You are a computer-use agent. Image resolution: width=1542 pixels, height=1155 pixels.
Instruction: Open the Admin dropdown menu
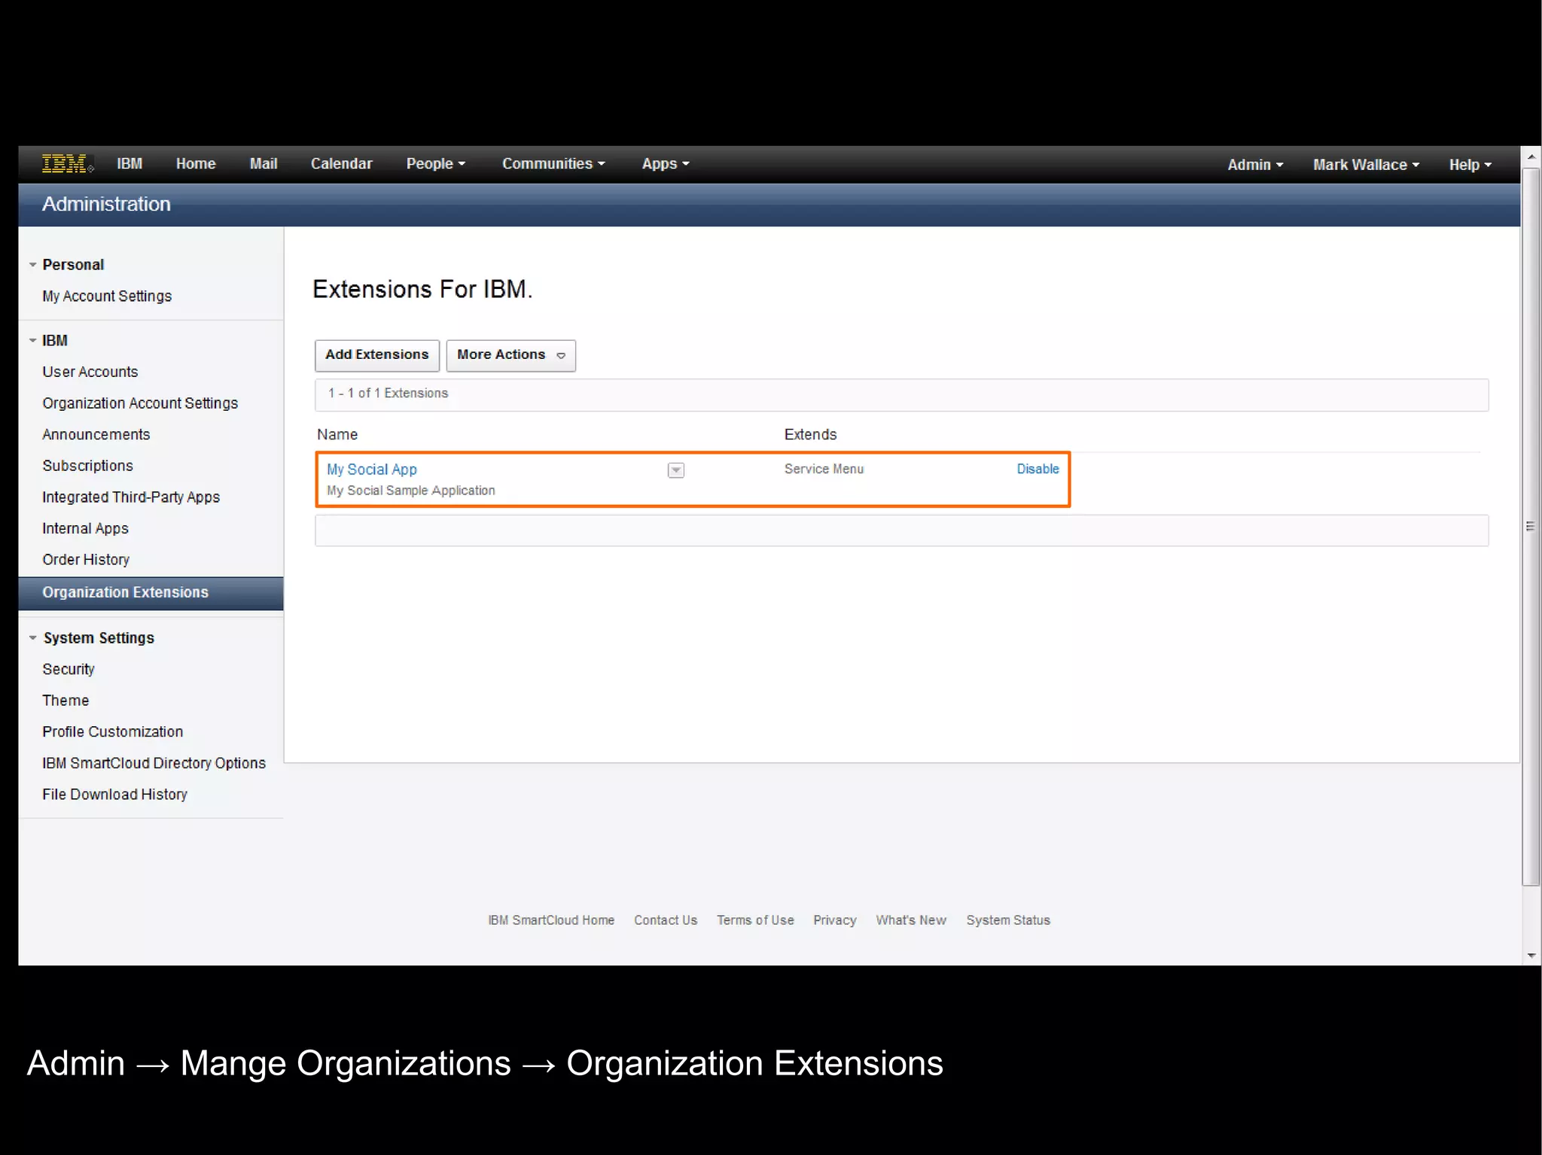pyautogui.click(x=1255, y=165)
